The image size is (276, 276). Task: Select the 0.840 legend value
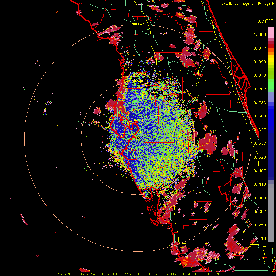click(260, 75)
